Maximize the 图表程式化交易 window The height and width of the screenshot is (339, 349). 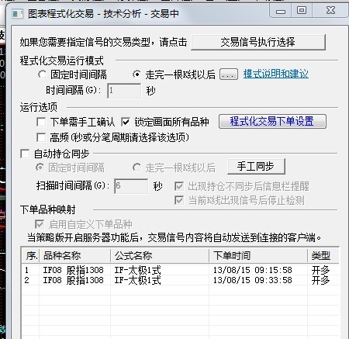point(302,11)
